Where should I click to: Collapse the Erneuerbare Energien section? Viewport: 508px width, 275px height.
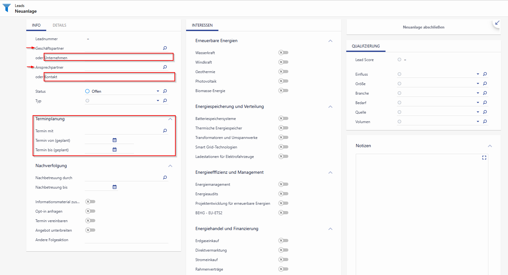(330, 41)
